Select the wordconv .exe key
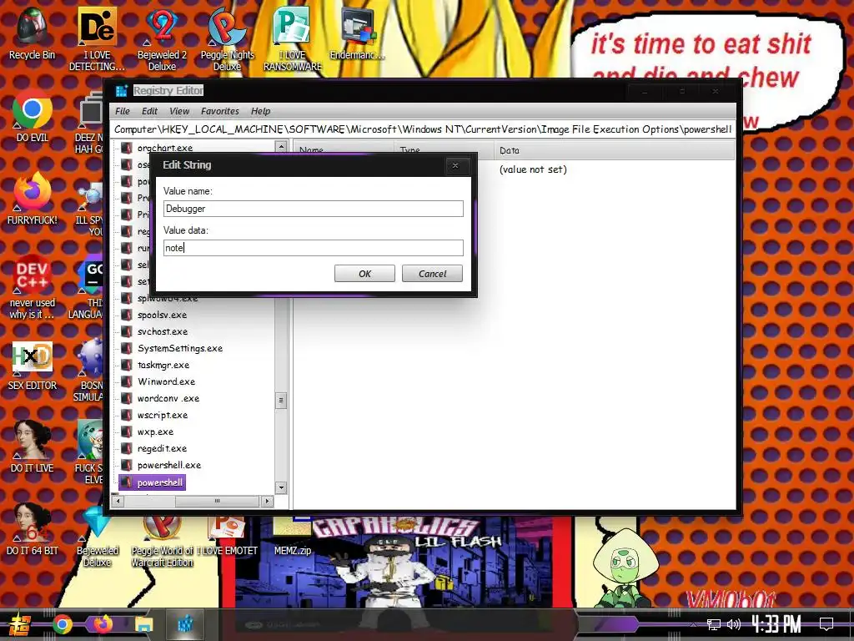 pyautogui.click(x=168, y=398)
